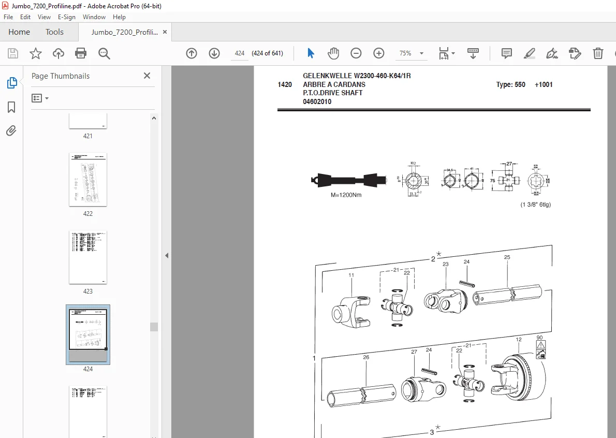Click the Delete trash icon
This screenshot has width=616, height=438.
coord(598,53)
